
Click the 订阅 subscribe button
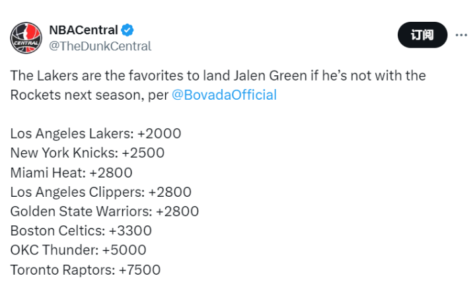[422, 35]
